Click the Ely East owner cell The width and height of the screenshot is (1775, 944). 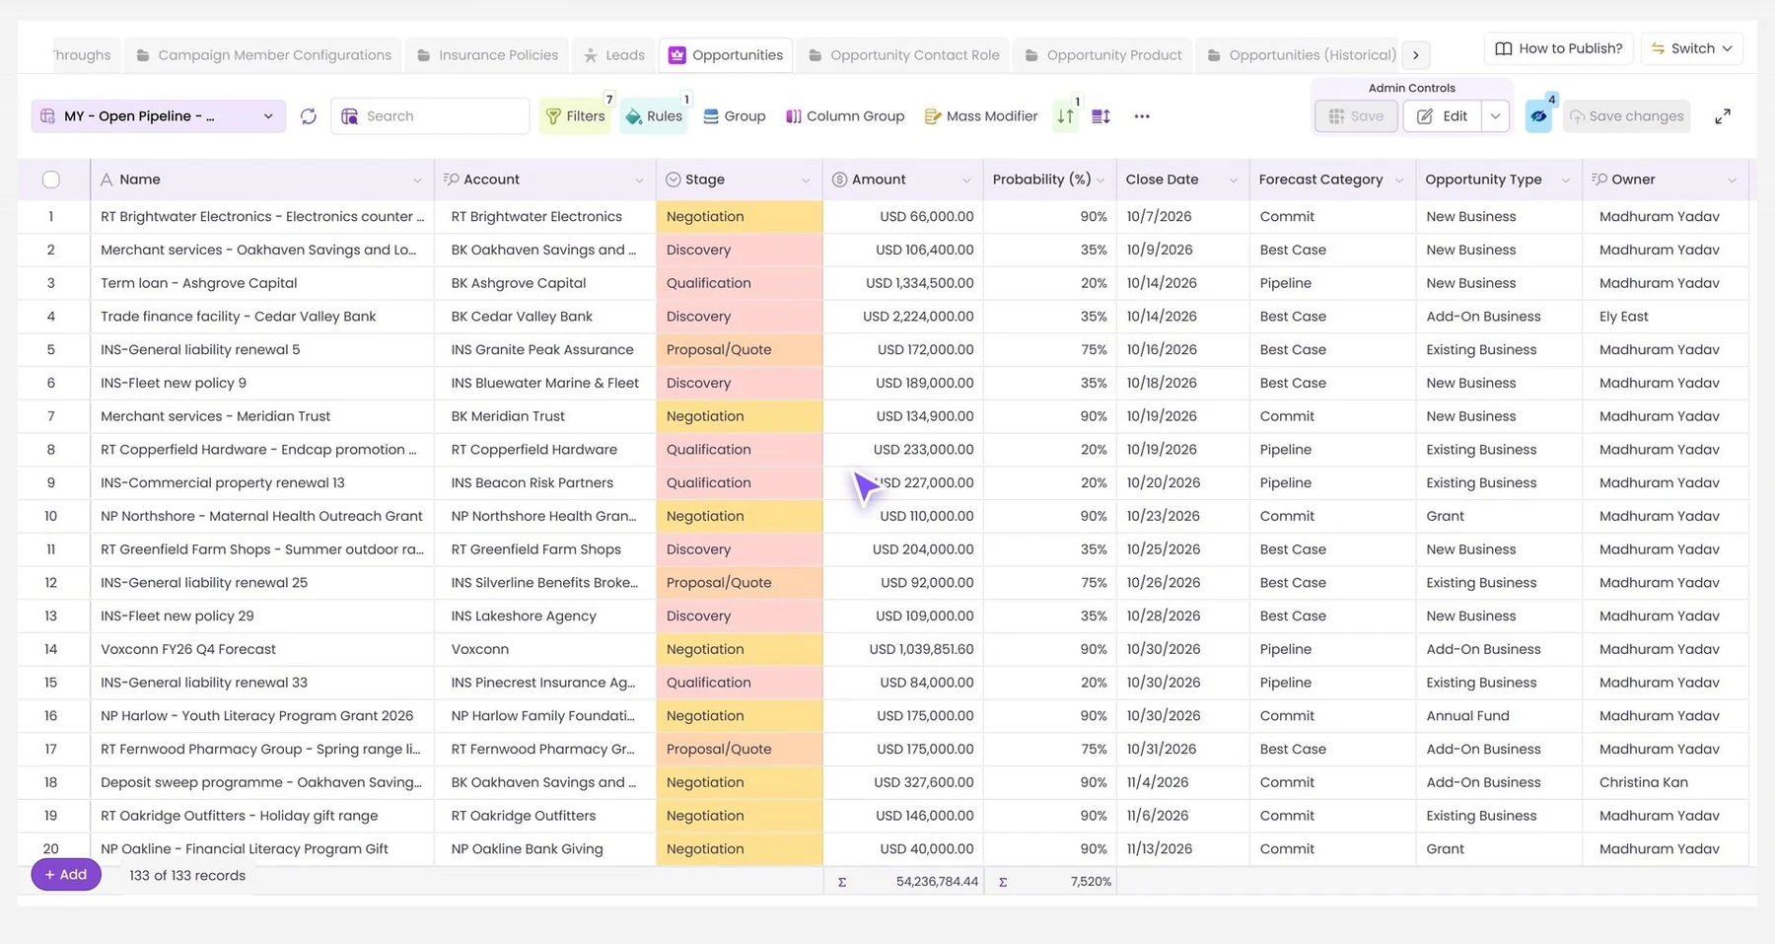1666,317
